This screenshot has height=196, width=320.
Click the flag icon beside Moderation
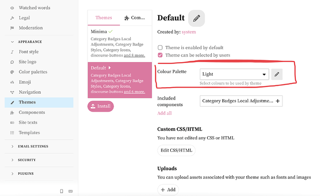coord(12,28)
